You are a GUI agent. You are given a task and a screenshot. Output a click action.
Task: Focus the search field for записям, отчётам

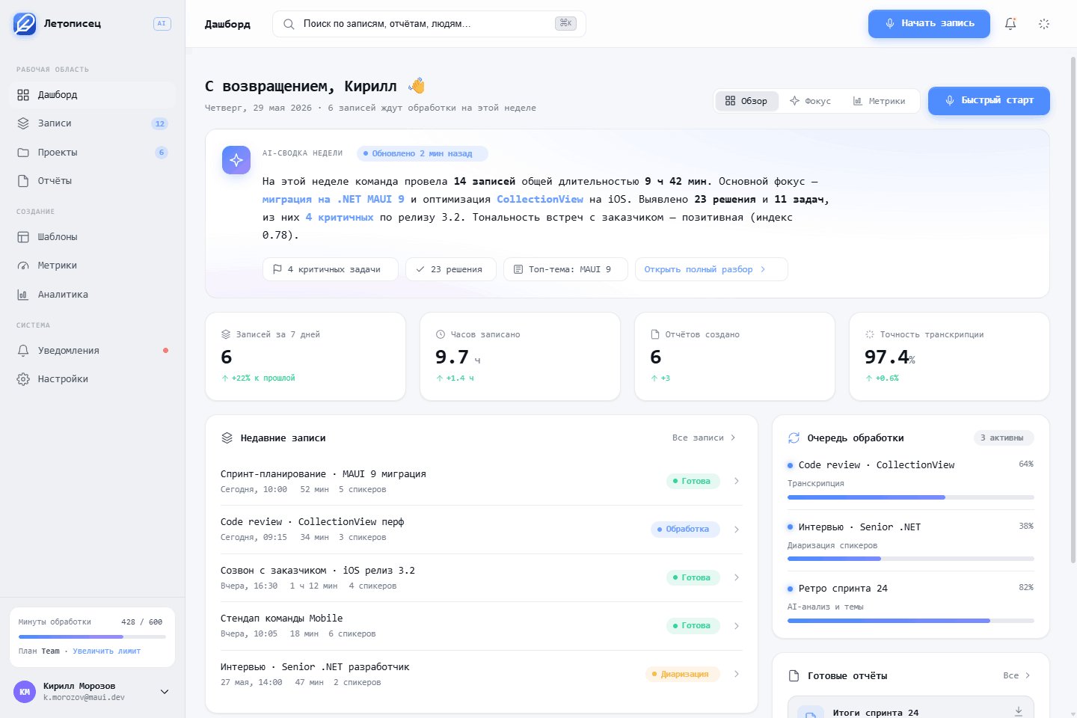point(429,24)
